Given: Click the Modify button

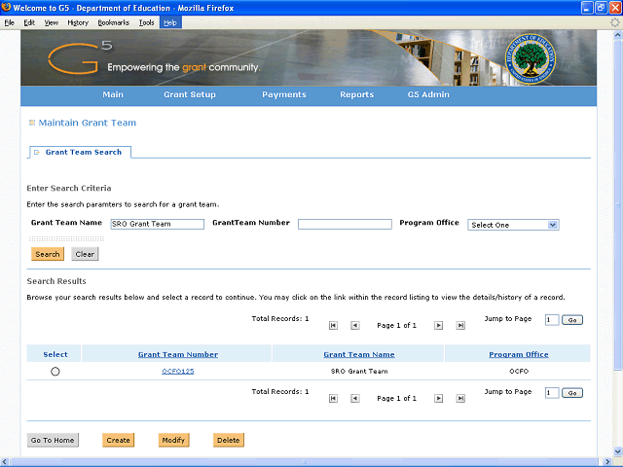Looking at the screenshot, I should pos(173,440).
